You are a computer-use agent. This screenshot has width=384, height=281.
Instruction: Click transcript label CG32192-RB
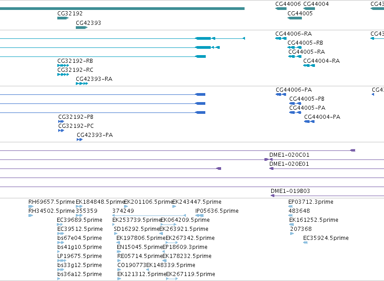[x=75, y=61]
